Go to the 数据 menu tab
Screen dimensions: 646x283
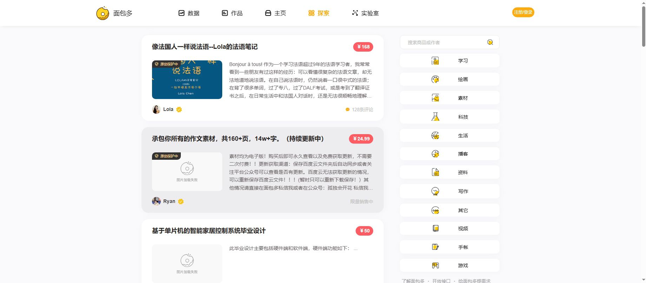pos(189,13)
